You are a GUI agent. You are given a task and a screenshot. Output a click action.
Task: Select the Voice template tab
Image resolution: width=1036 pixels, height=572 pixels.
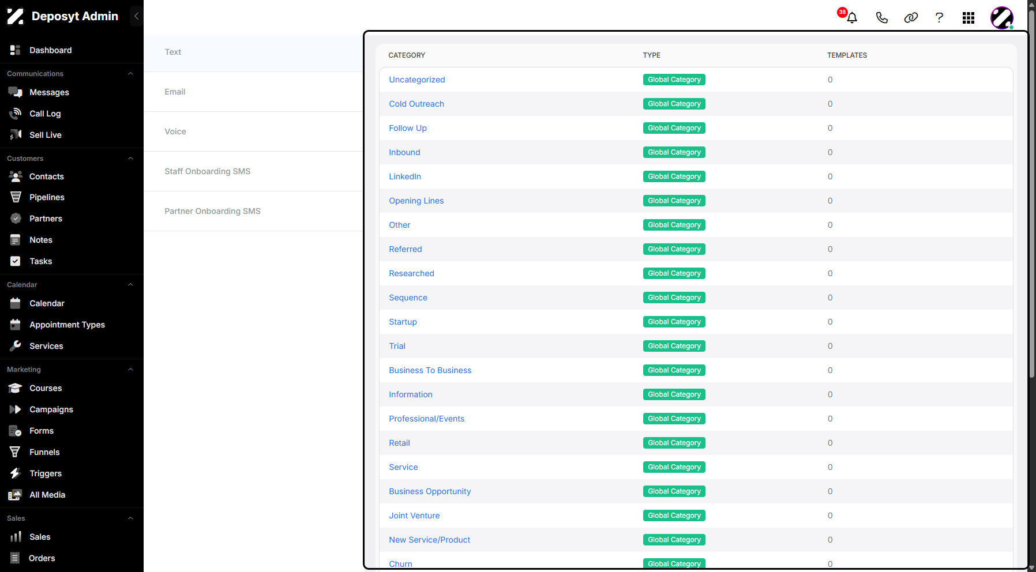click(x=253, y=131)
